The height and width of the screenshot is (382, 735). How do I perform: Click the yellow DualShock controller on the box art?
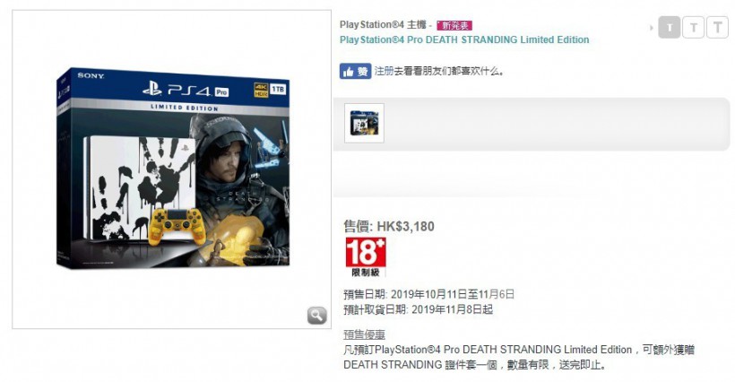point(177,223)
